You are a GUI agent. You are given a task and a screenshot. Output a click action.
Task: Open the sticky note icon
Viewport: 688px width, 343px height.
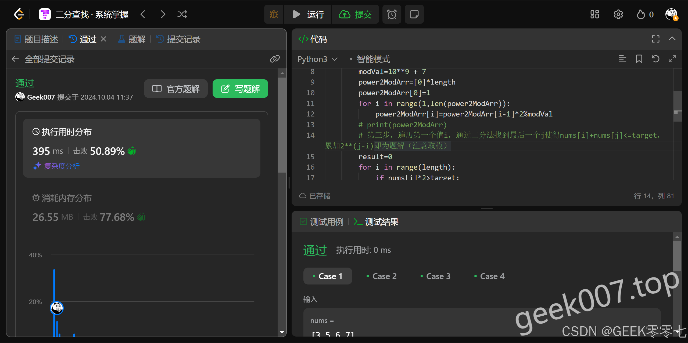coord(414,14)
